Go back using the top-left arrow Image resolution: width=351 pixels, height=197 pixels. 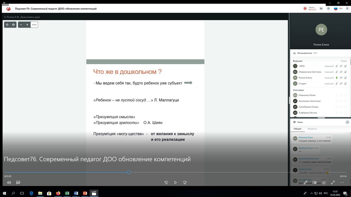5,3
